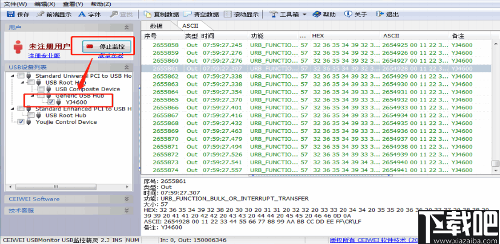Select row with 序号 2655861
This screenshot has height=244, width=500.
pos(317,68)
